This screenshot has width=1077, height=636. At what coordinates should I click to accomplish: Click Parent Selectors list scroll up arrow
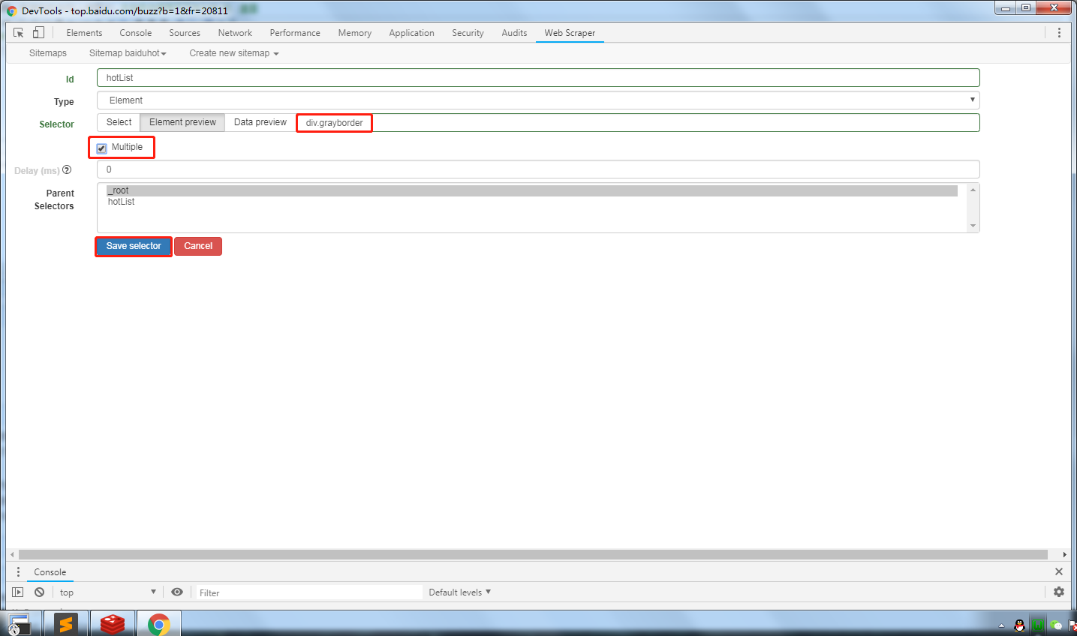(x=973, y=190)
